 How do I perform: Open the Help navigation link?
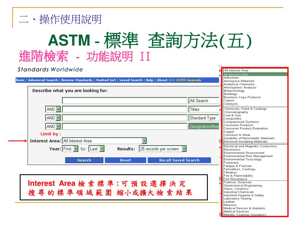pyautogui.click(x=150, y=80)
